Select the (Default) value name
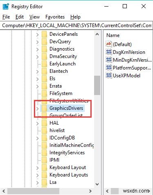 point(122,44)
